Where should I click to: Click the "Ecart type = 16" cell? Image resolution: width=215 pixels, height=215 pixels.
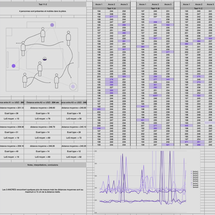[43, 113]
